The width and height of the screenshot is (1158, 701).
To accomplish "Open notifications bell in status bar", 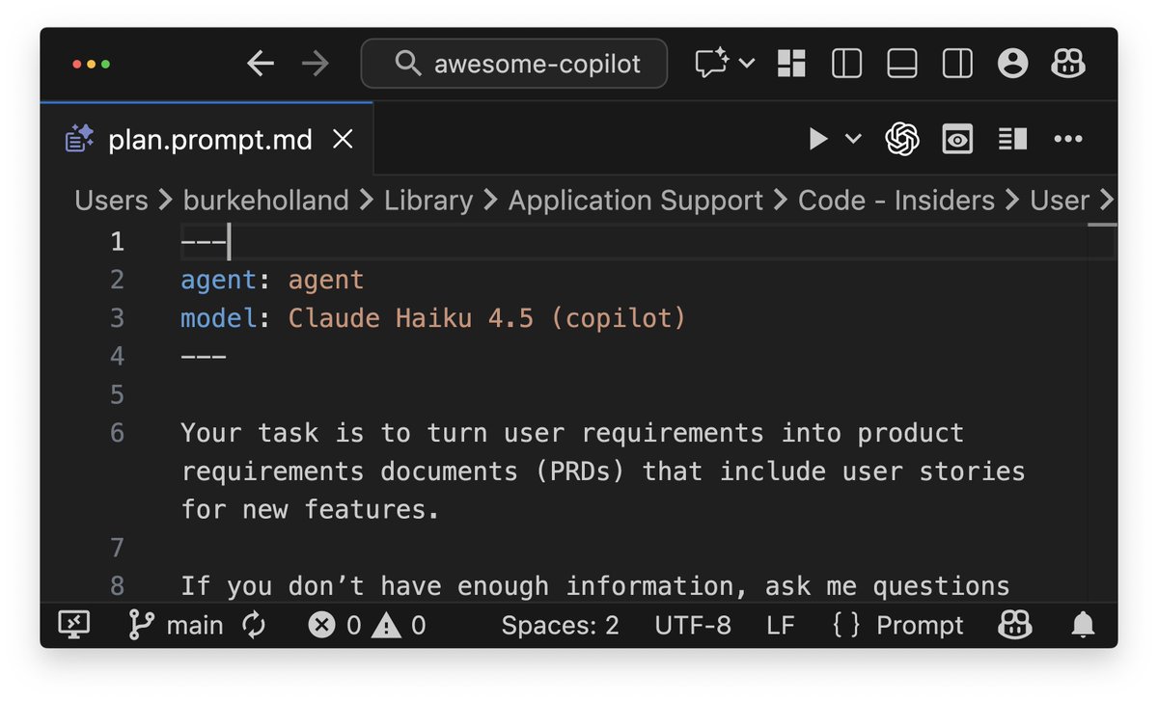I will click(x=1085, y=626).
